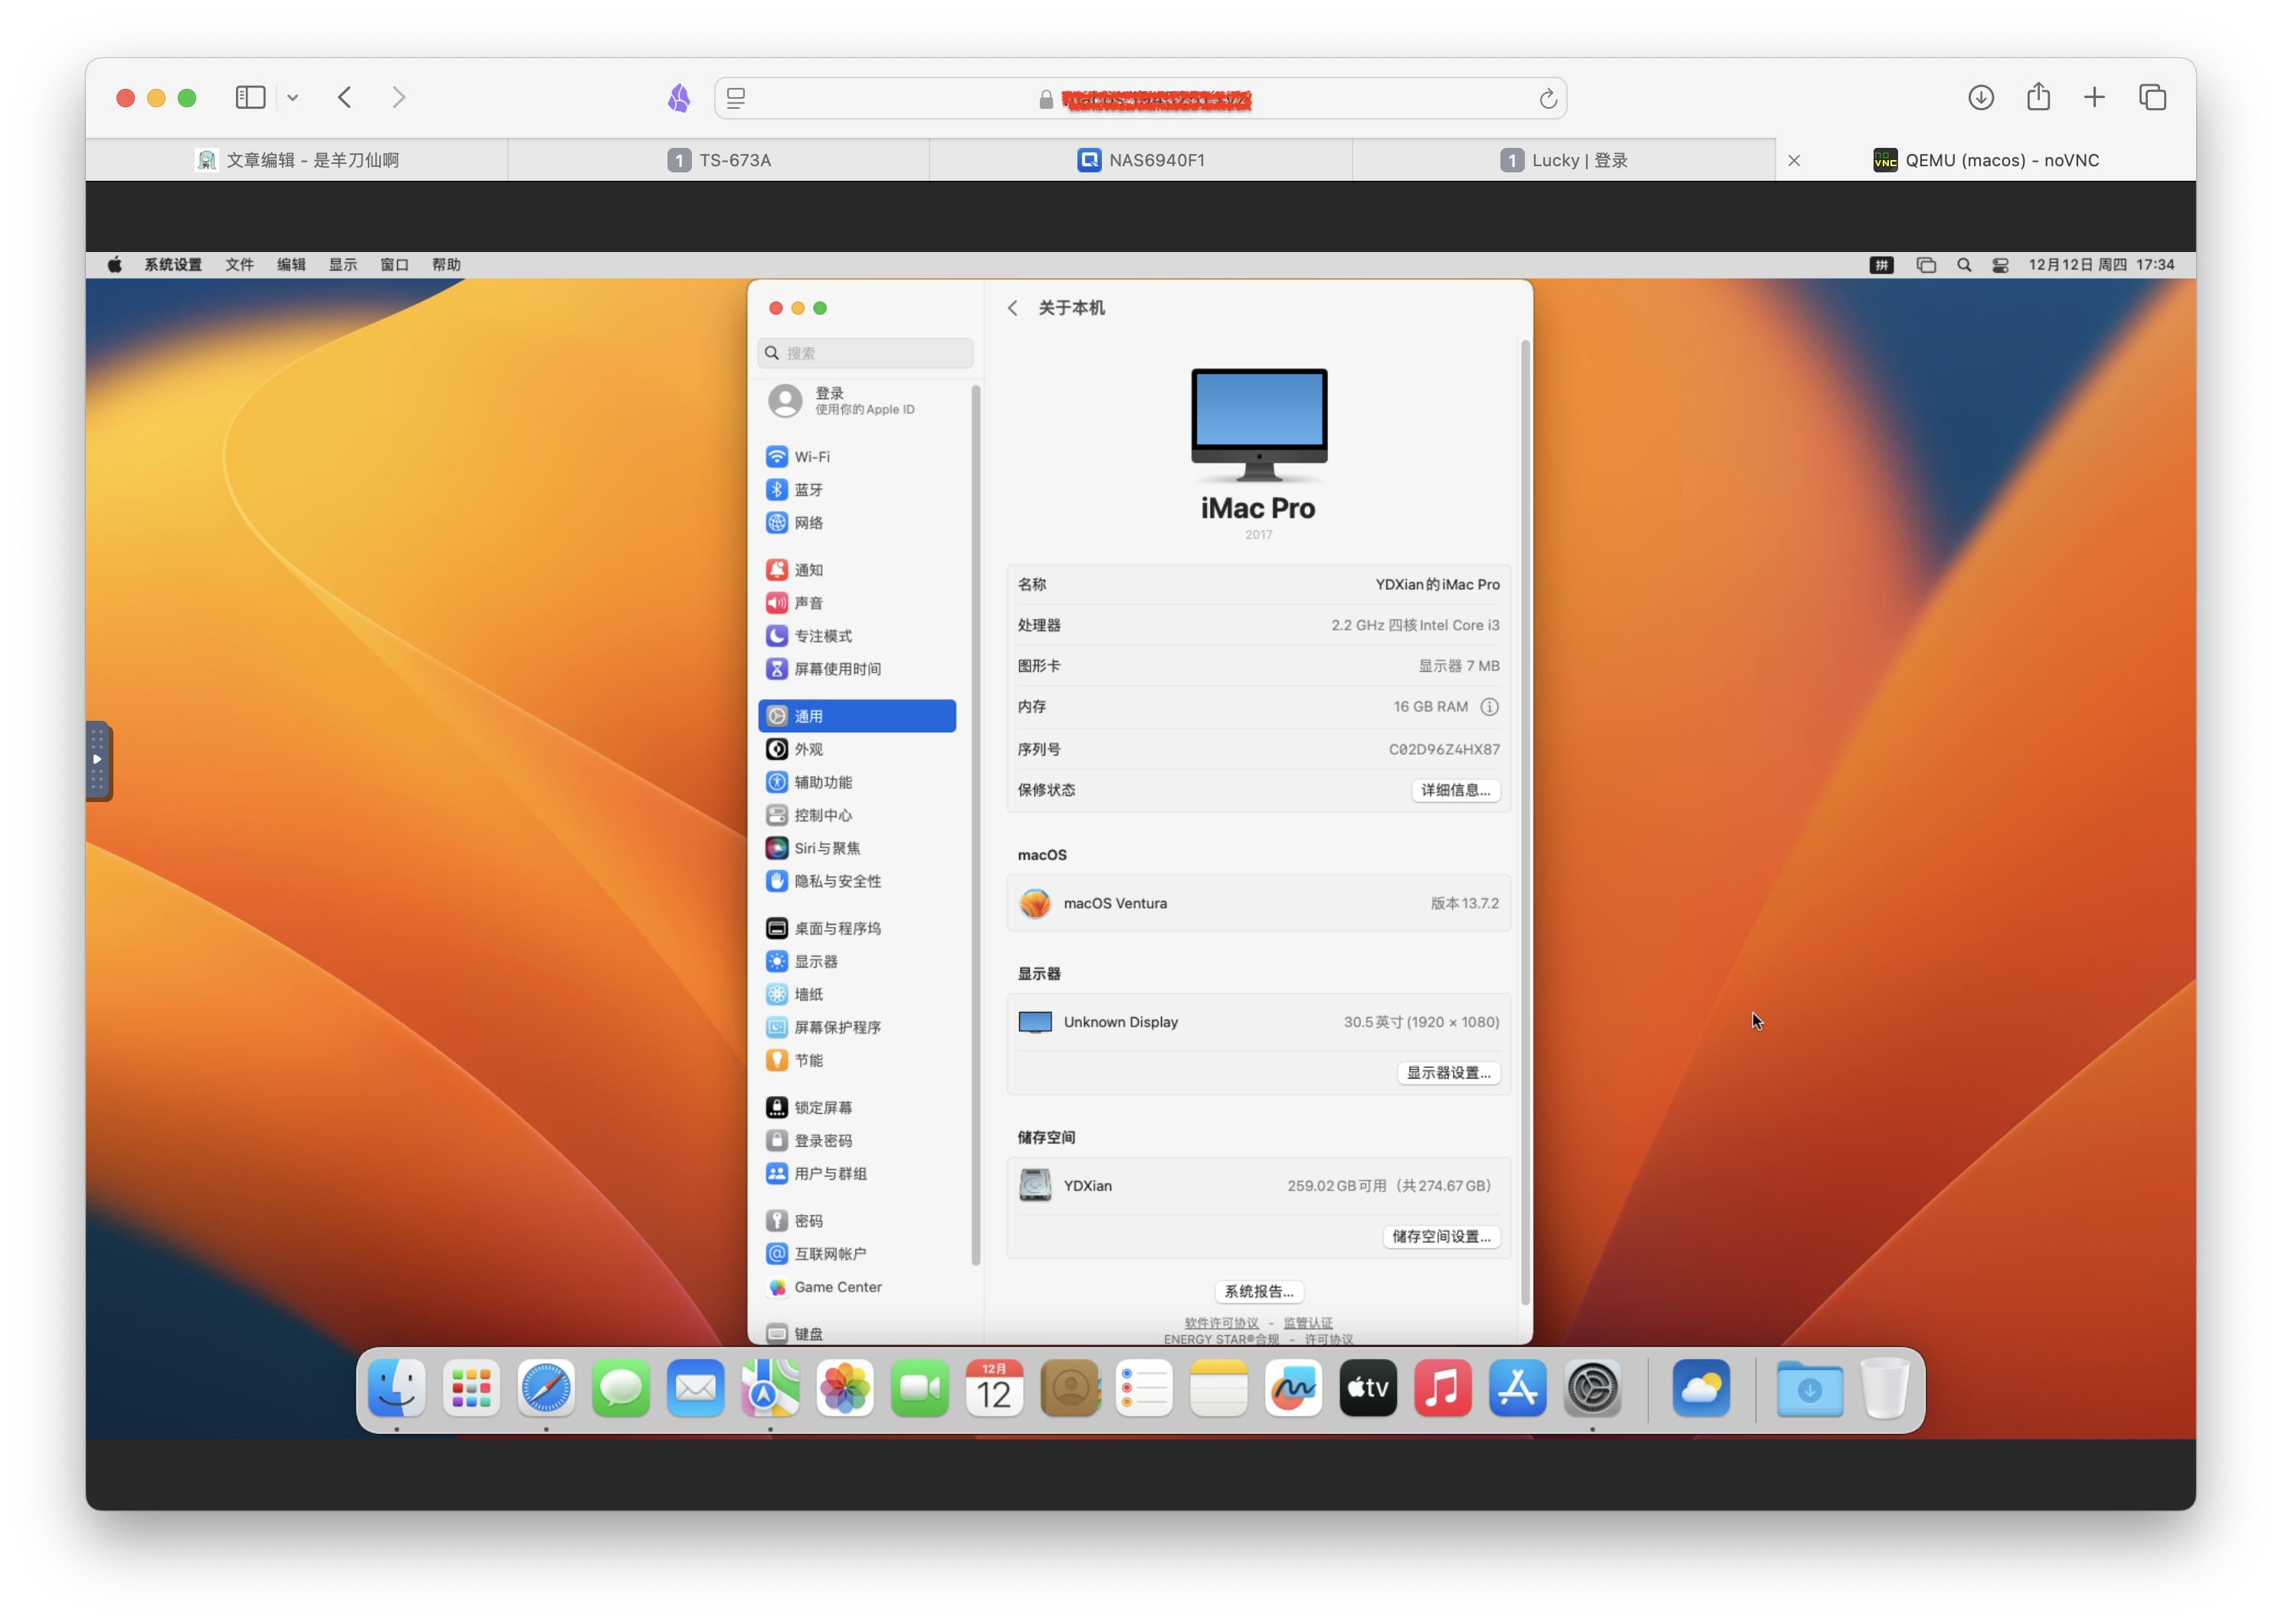Screen dimensions: 2282x1624
Task: Open Screen Time (屏幕使用时间) settings
Action: coord(857,669)
